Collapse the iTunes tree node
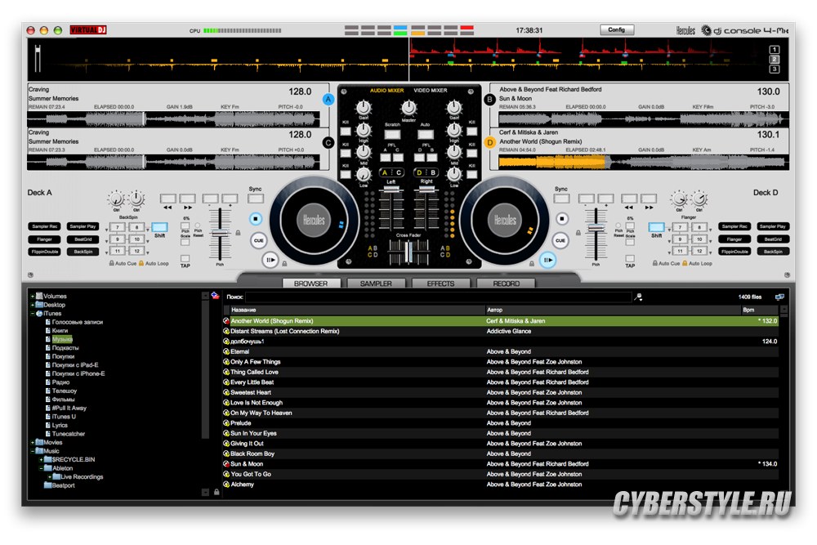The image size is (817, 545). click(x=33, y=314)
